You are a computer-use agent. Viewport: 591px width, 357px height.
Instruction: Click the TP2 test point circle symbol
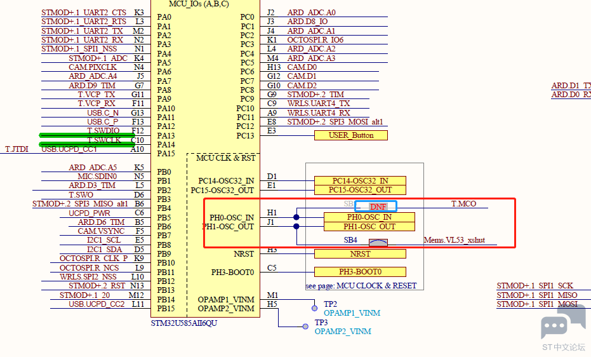click(x=314, y=308)
